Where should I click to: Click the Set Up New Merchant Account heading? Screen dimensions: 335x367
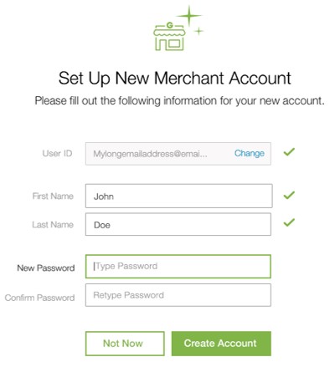coord(175,79)
